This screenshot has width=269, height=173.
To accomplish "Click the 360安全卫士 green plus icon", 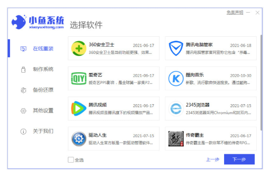I will coord(79,48).
